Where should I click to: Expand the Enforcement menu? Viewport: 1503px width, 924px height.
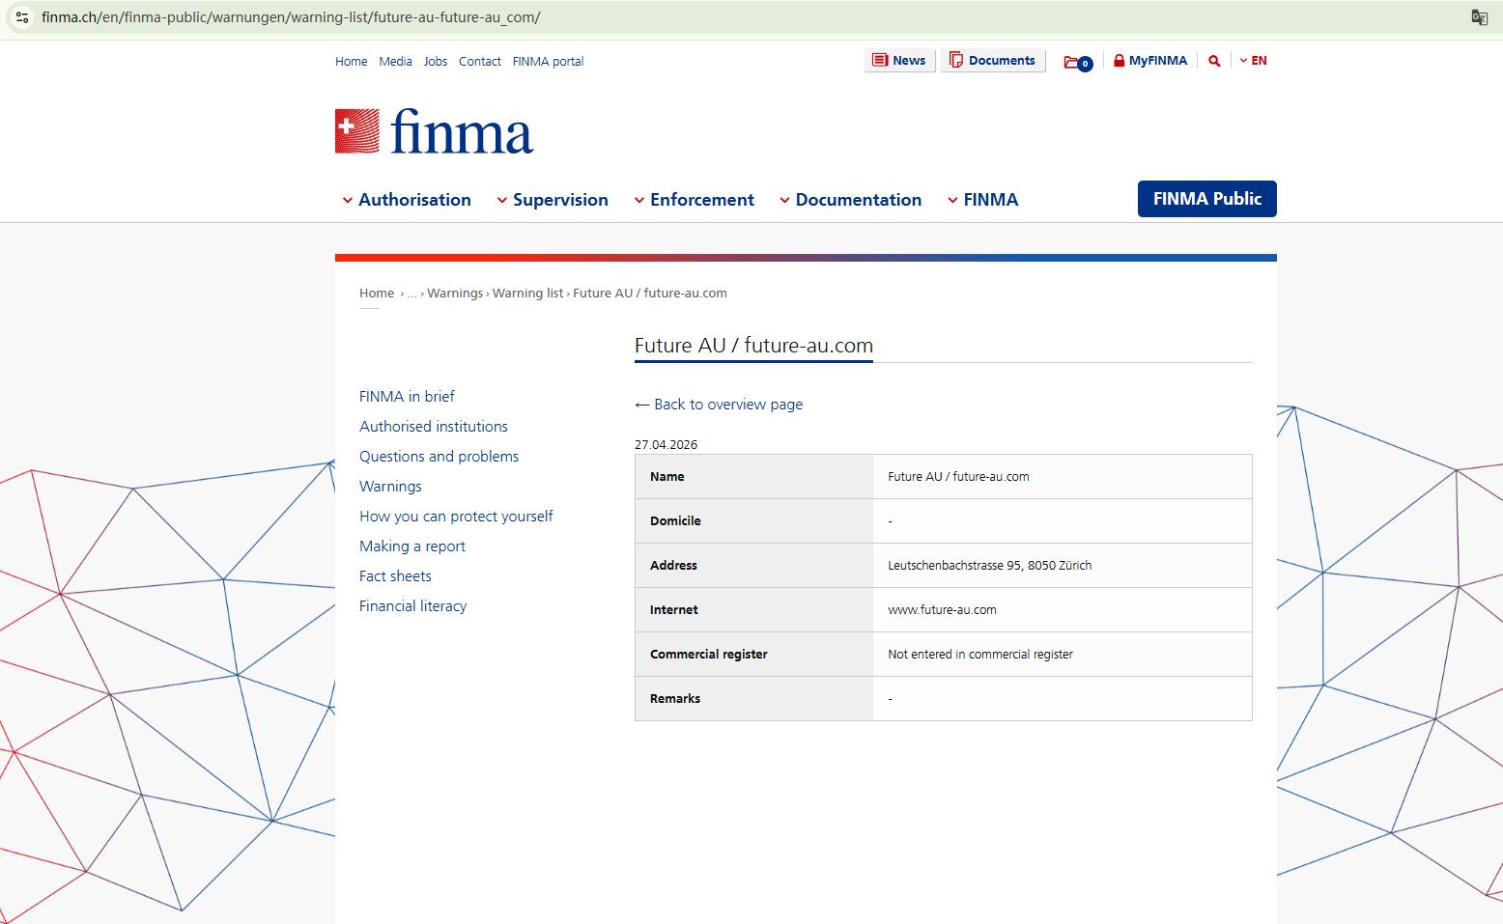coord(694,200)
